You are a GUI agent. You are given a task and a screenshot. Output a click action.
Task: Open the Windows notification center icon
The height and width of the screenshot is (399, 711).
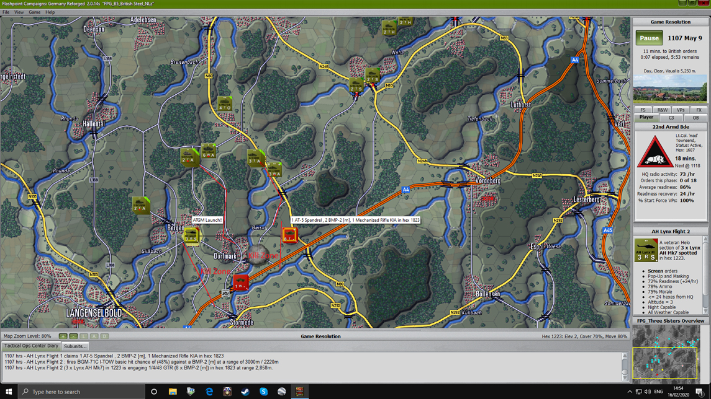coord(700,392)
